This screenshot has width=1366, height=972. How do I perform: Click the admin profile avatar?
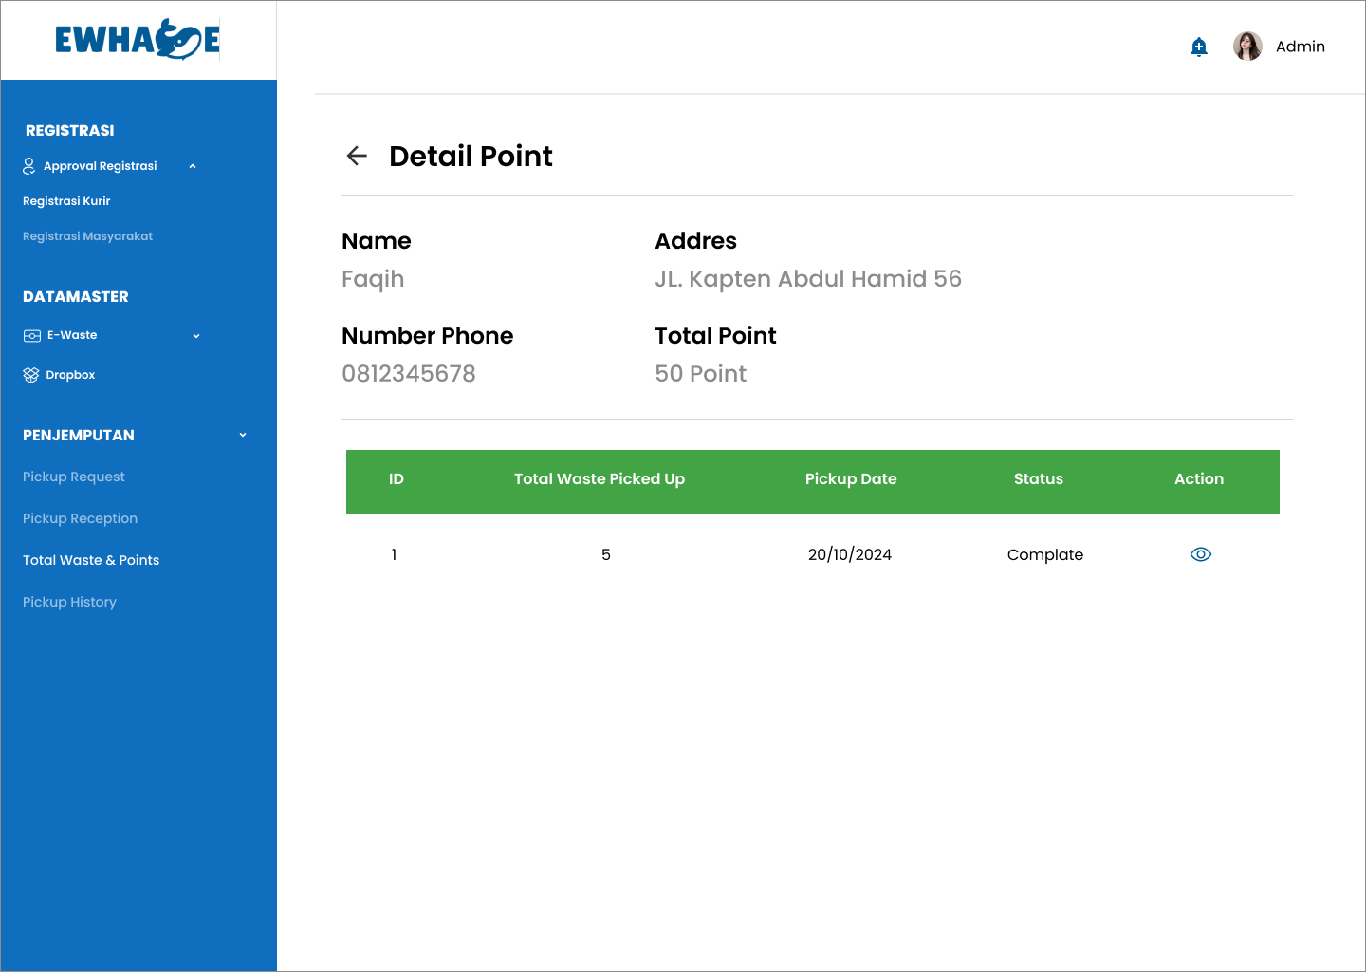click(x=1247, y=46)
